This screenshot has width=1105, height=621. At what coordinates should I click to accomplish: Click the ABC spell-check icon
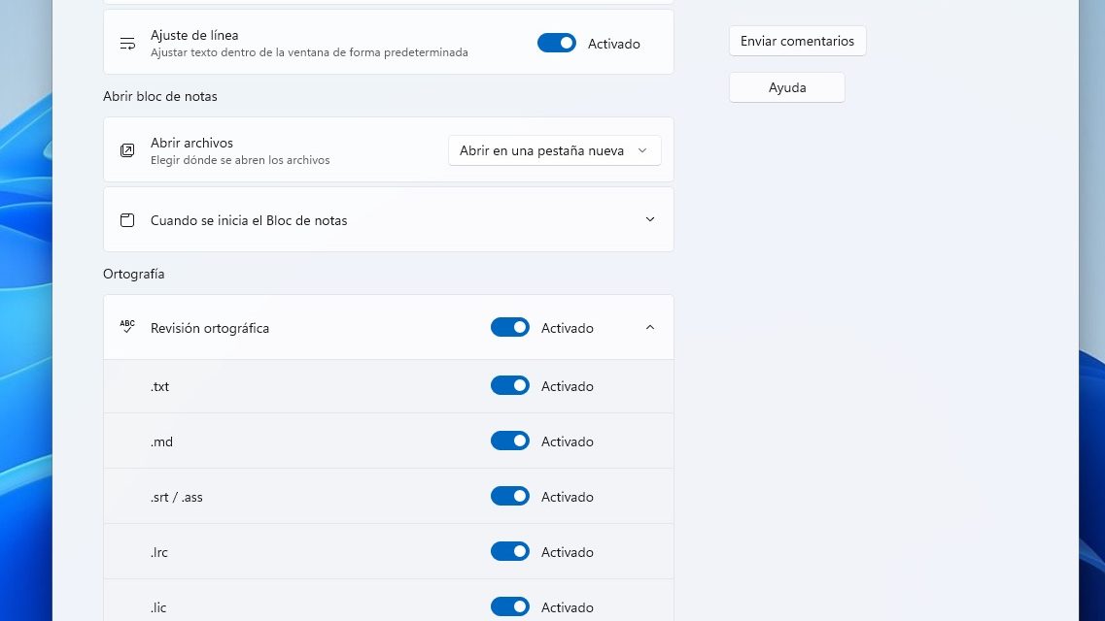[x=127, y=327]
